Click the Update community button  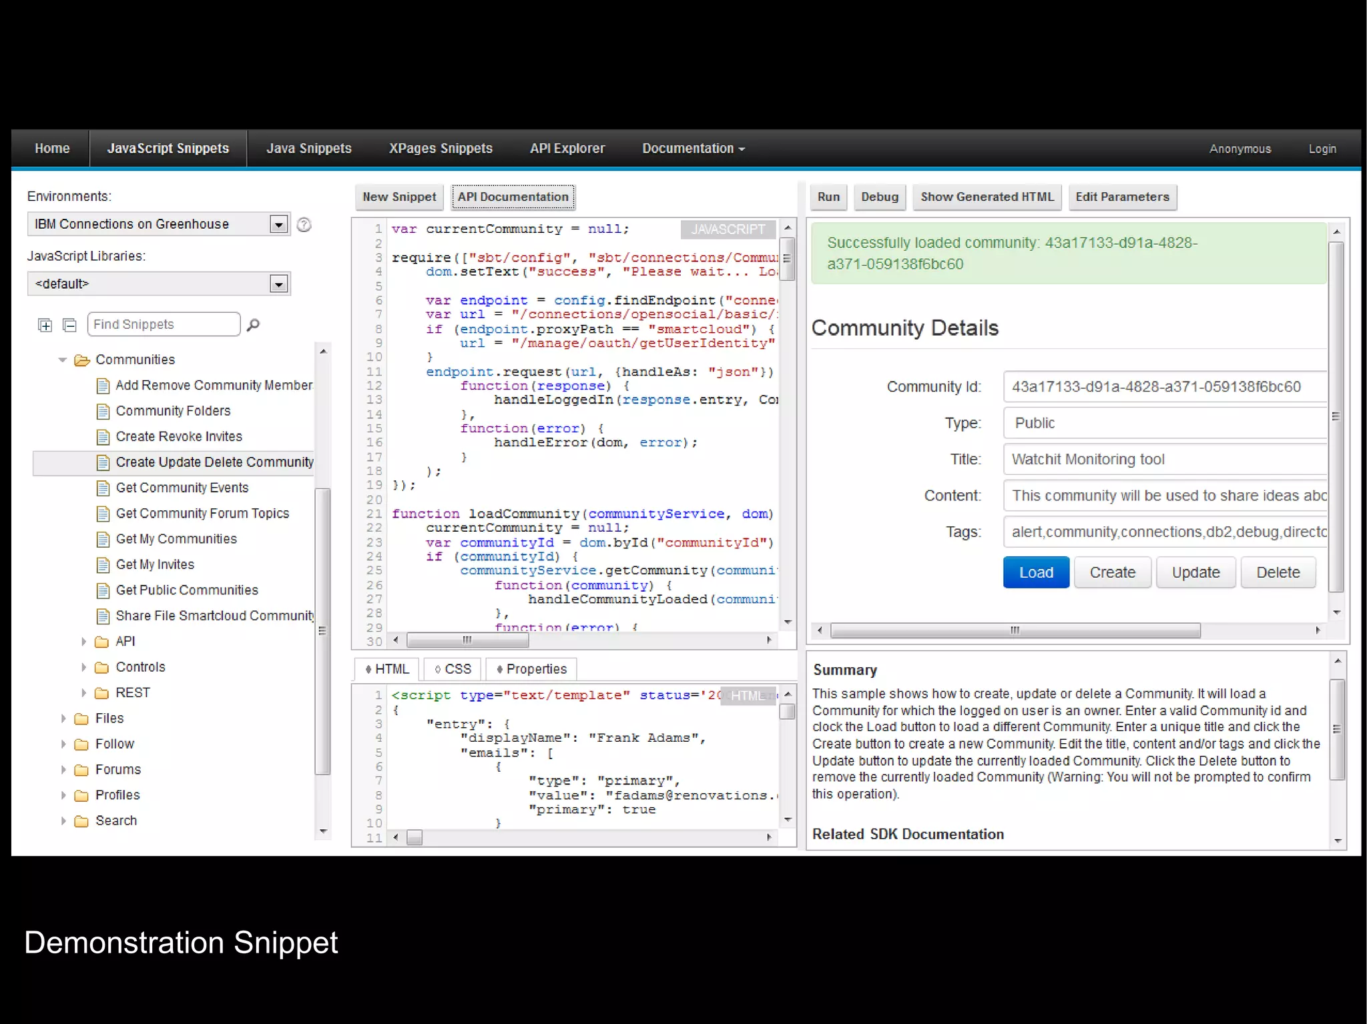click(x=1196, y=573)
